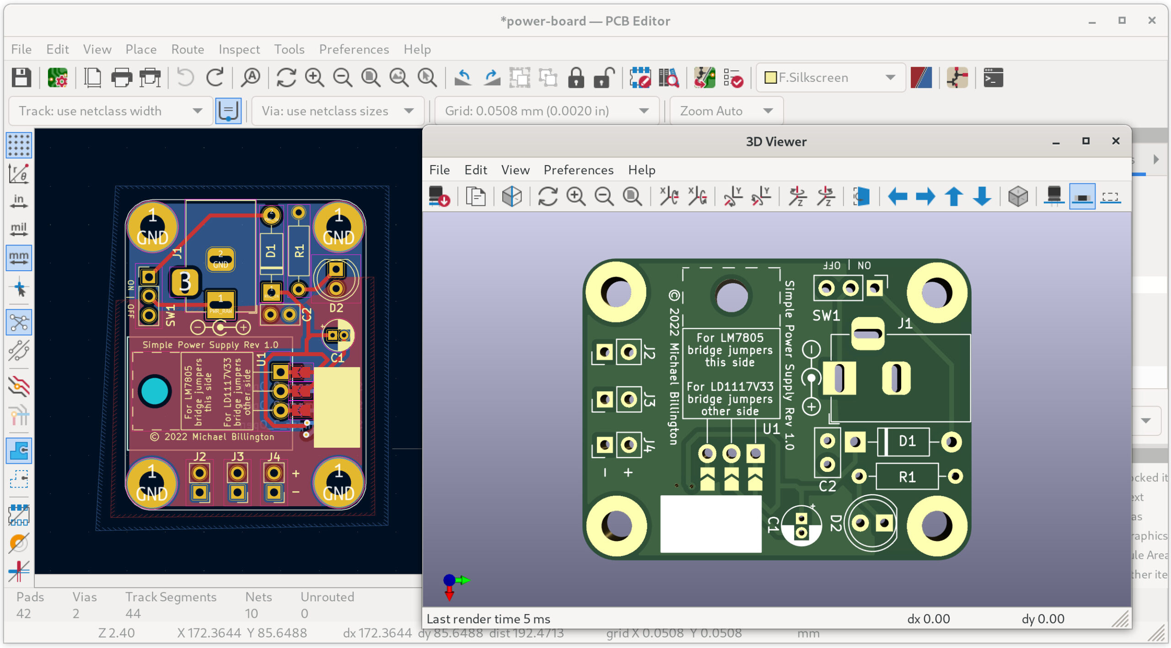The width and height of the screenshot is (1171, 648).
Task: Toggle grid display in left toolbar
Action: pyautogui.click(x=19, y=145)
